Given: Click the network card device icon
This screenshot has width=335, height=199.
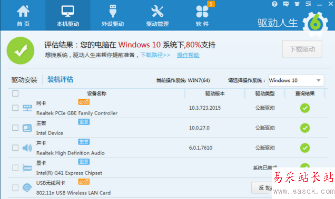Looking at the screenshot, I should (x=27, y=108).
